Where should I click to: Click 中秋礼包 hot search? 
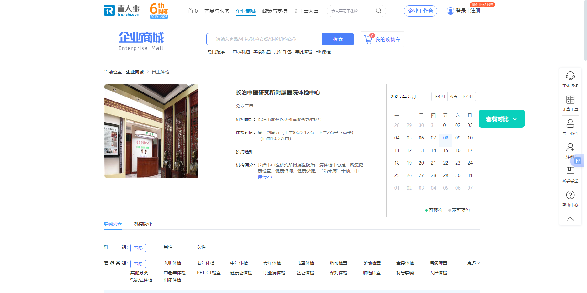click(x=241, y=52)
